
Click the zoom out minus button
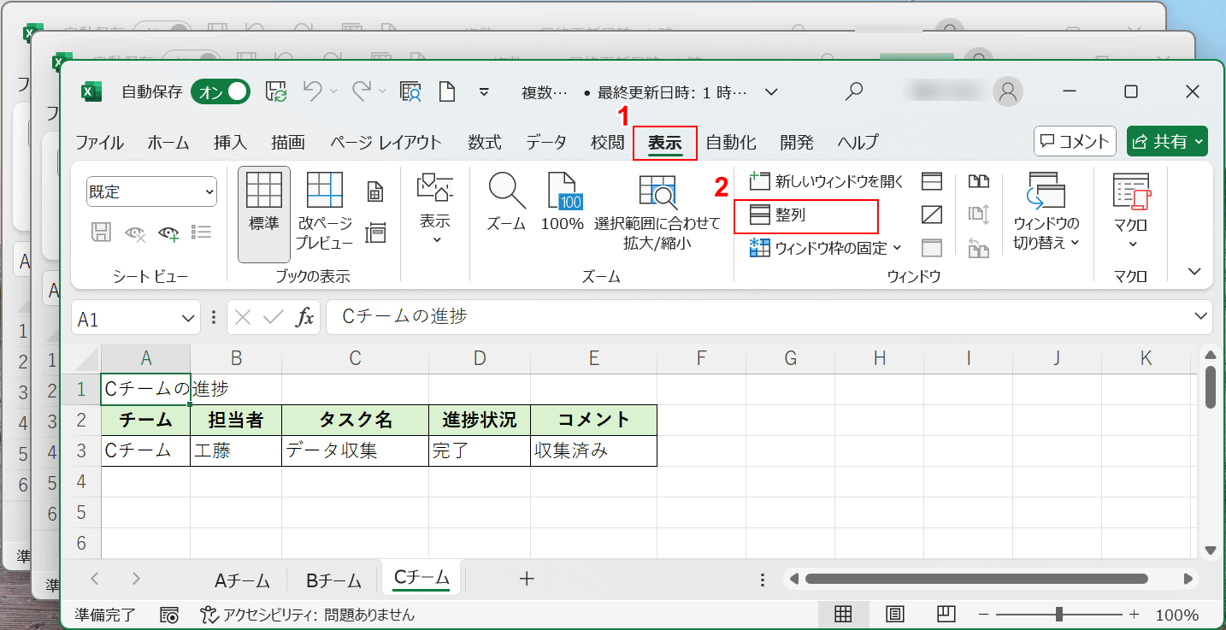tap(984, 615)
